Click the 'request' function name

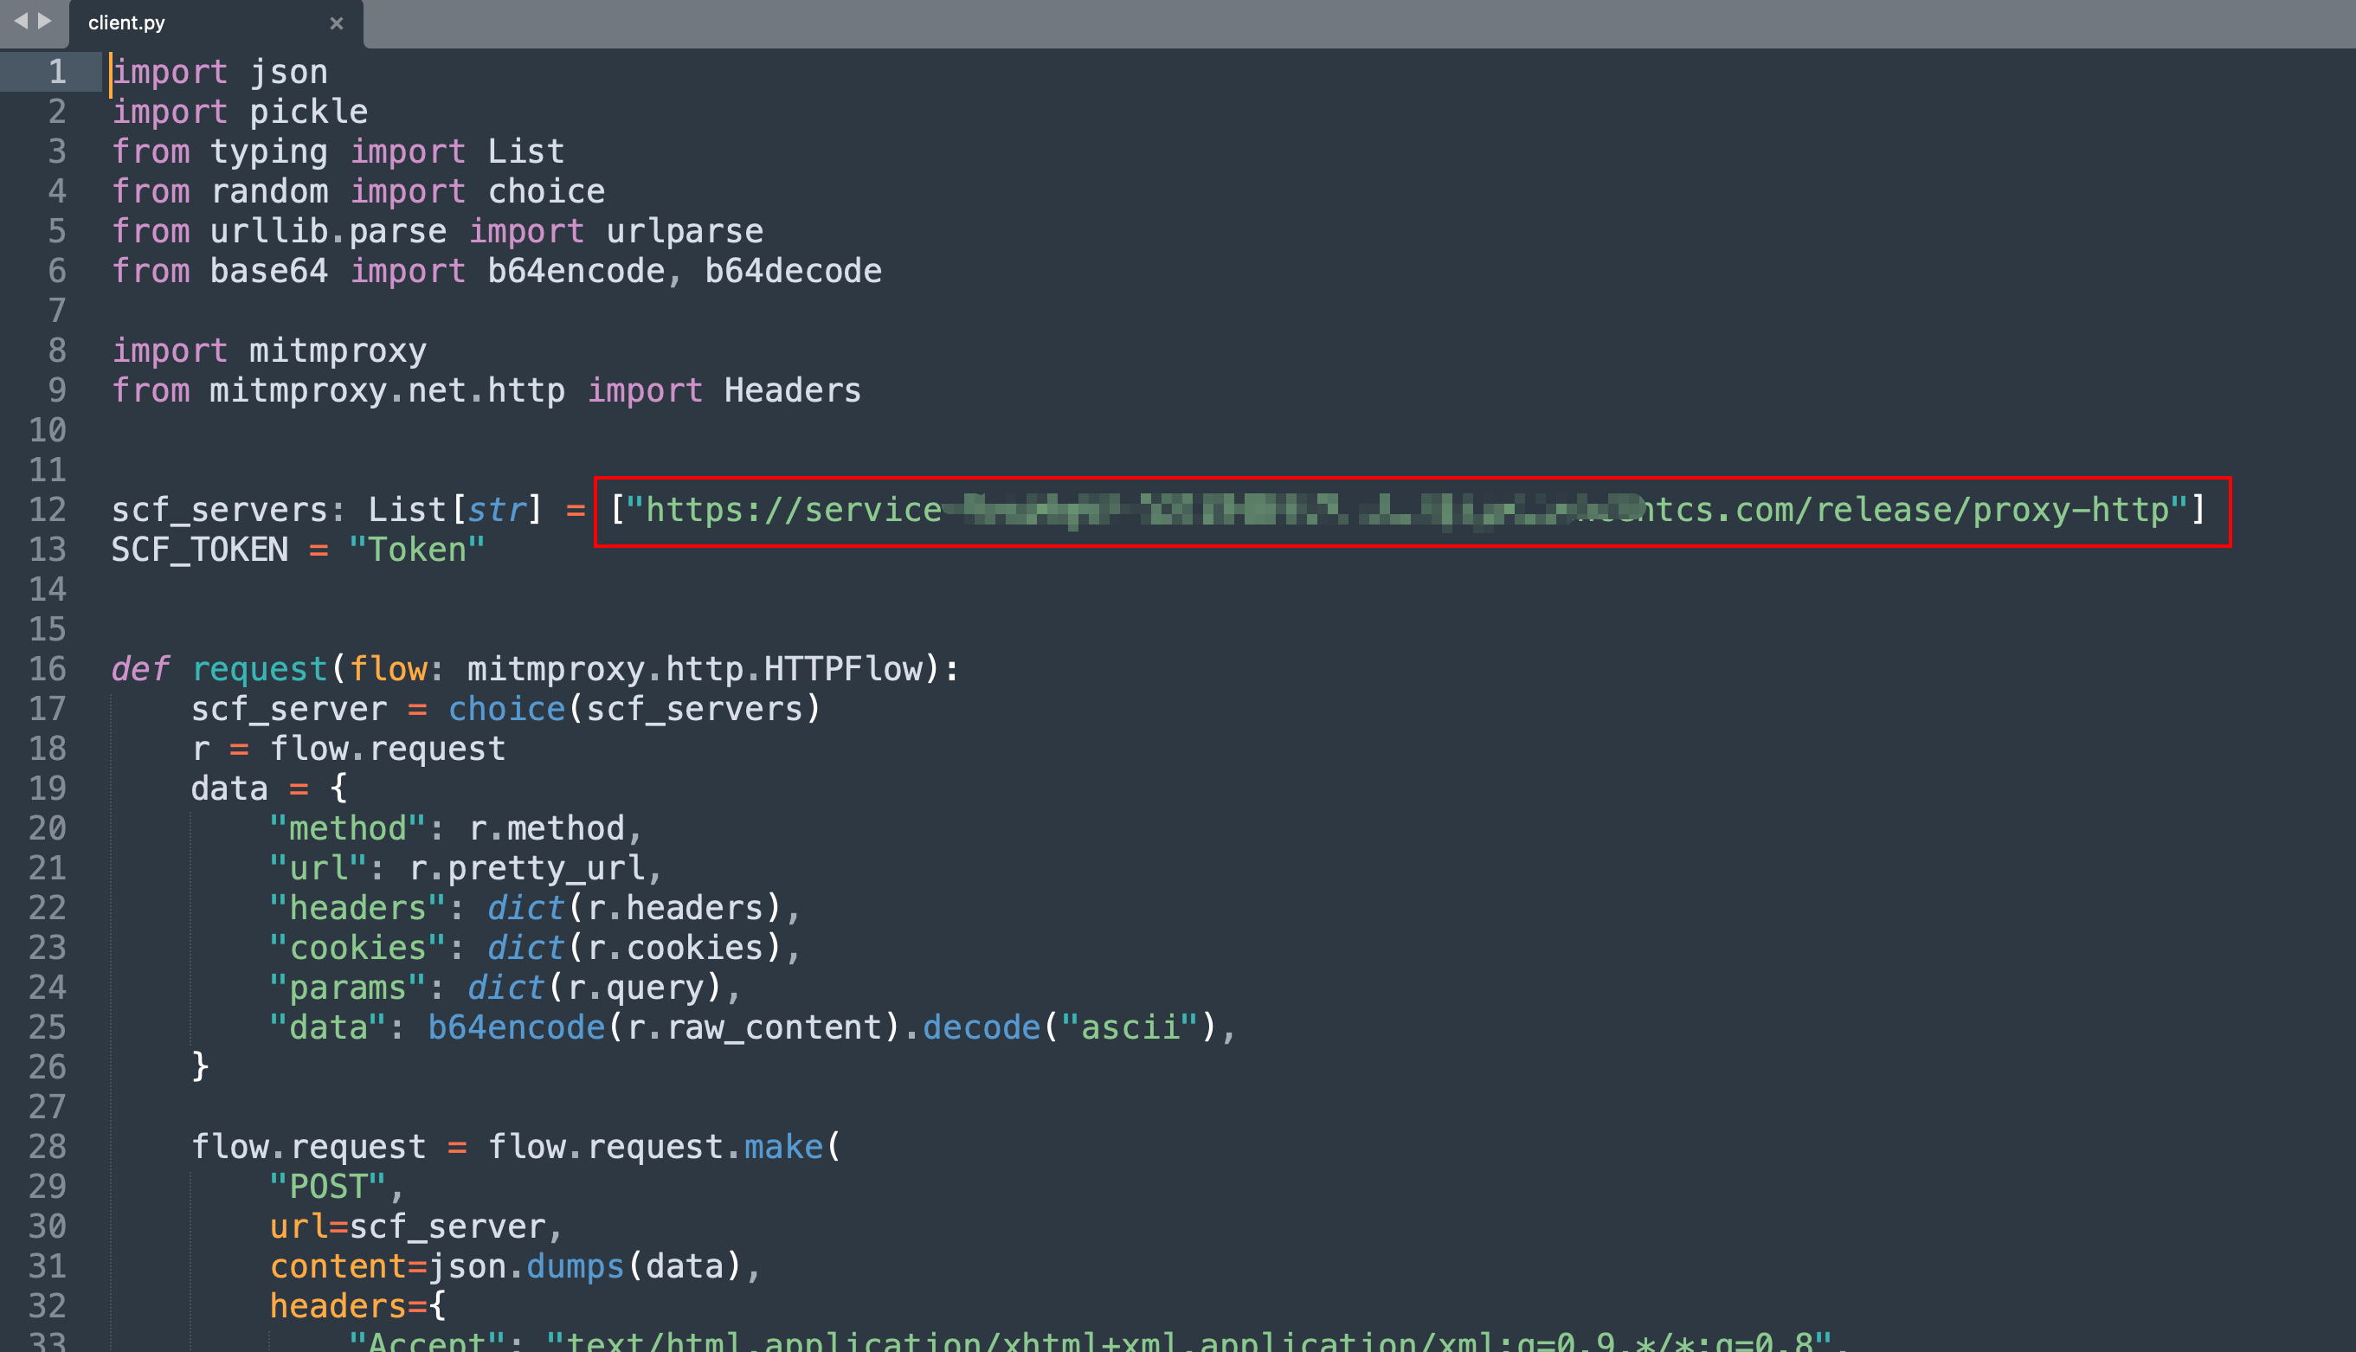pyautogui.click(x=260, y=669)
